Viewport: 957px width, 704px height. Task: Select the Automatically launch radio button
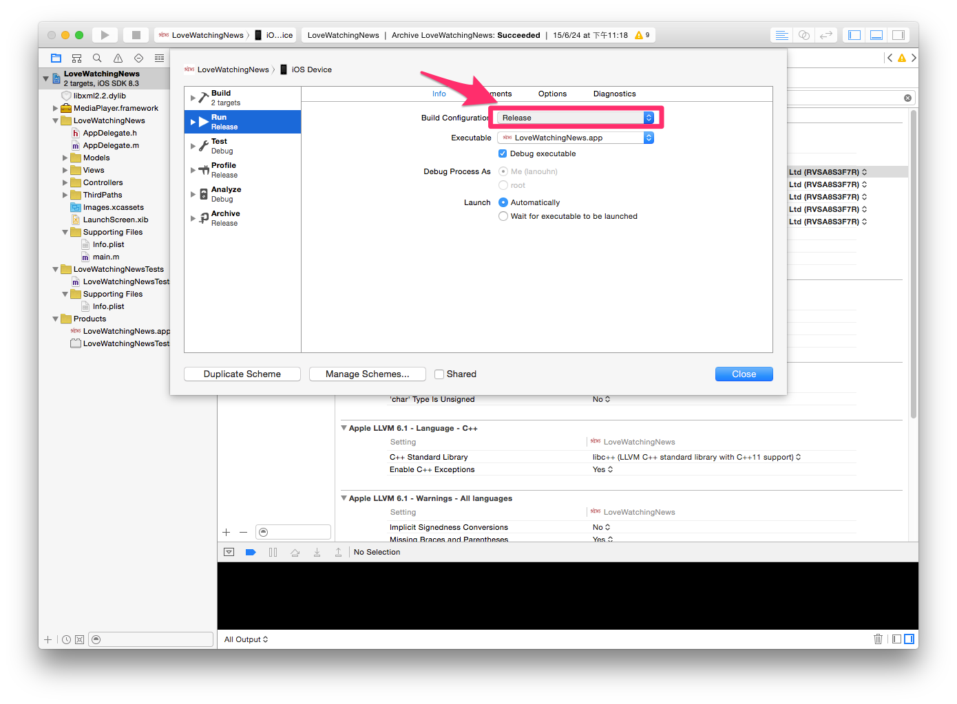pyautogui.click(x=503, y=202)
